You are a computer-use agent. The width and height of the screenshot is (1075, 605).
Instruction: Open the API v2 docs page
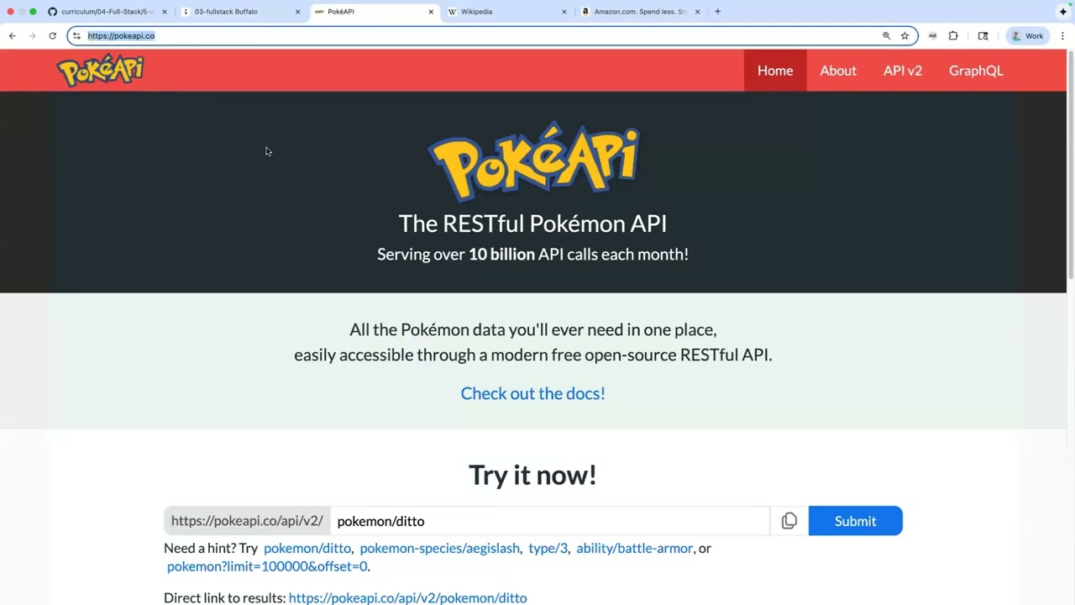click(x=903, y=71)
